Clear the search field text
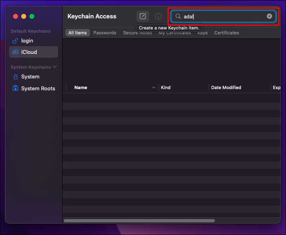This screenshot has height=235, width=286. pyautogui.click(x=269, y=16)
